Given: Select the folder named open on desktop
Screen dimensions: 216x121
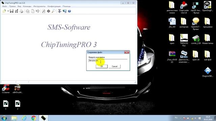Looking at the screenshot, I should [172, 39].
